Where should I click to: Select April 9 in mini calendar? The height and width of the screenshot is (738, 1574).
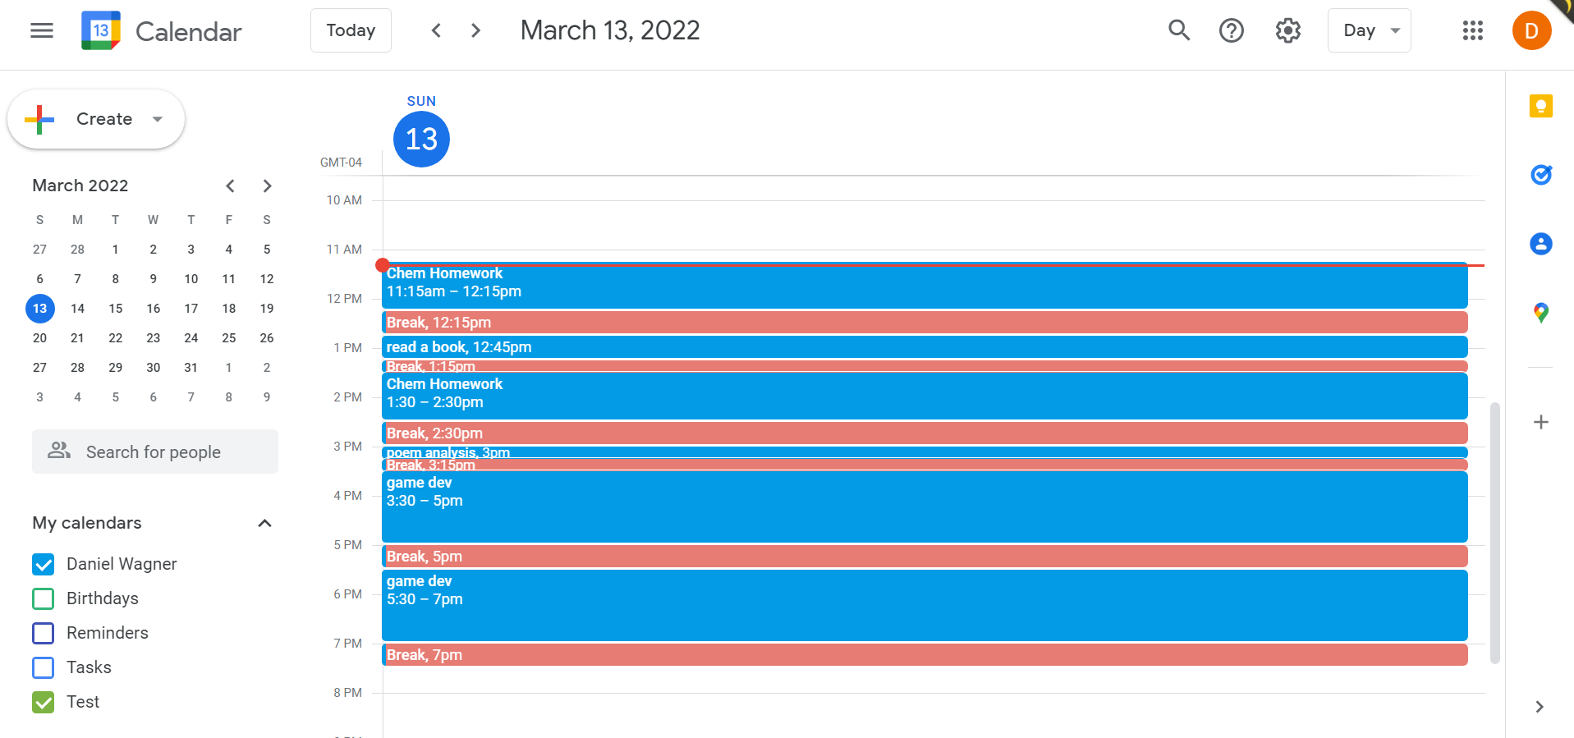point(267,397)
